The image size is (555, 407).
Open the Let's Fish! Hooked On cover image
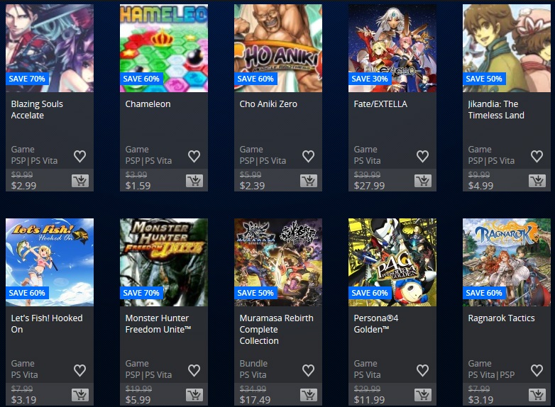click(x=50, y=262)
